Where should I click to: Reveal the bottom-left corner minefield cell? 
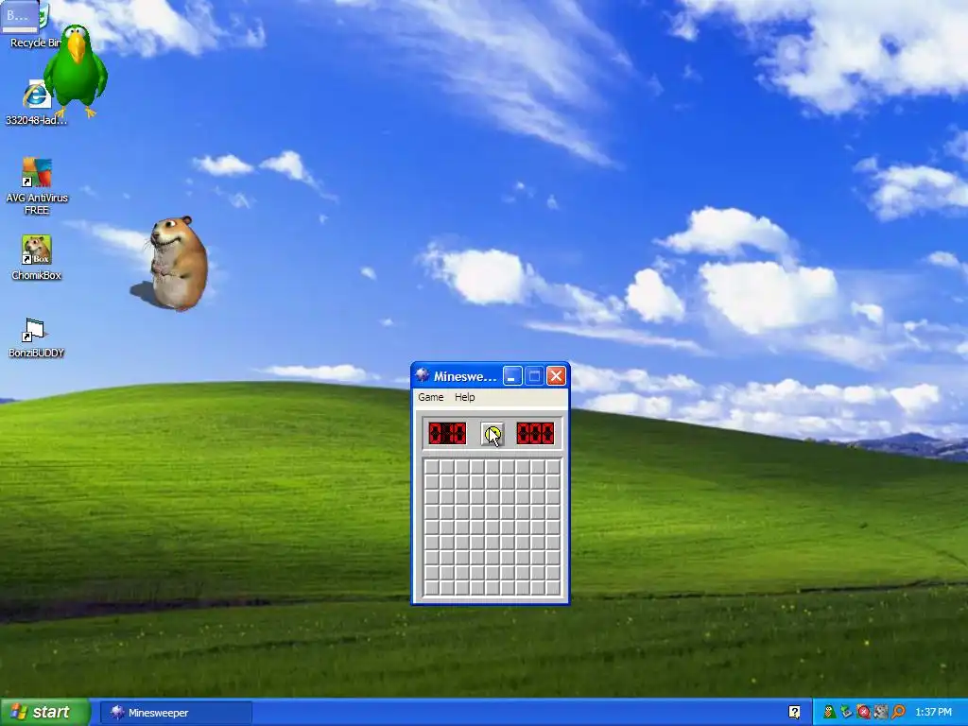pyautogui.click(x=431, y=588)
